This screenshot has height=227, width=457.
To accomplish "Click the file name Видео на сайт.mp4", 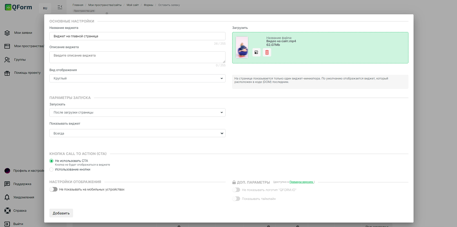I will (281, 41).
